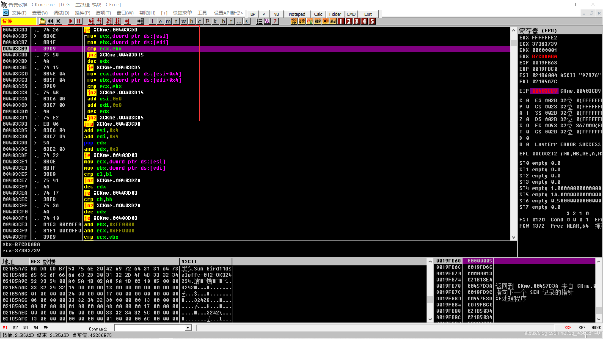Select NONE stack mode button

[x=596, y=328]
